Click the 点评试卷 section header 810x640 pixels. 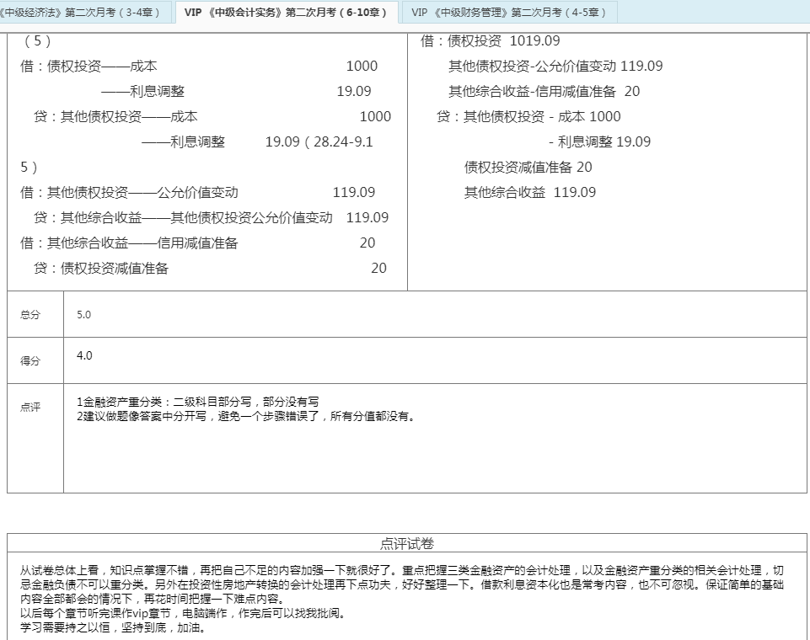(x=407, y=544)
